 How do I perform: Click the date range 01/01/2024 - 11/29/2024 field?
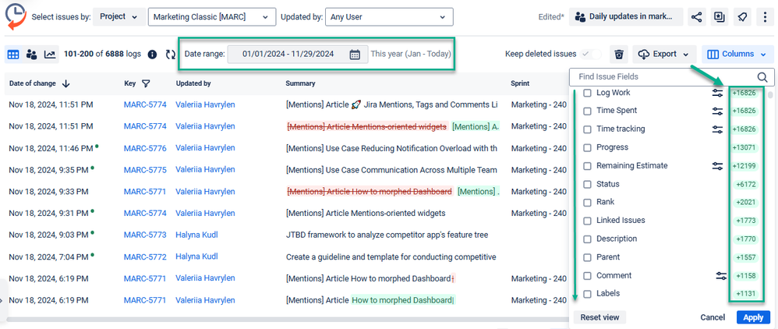click(x=298, y=54)
